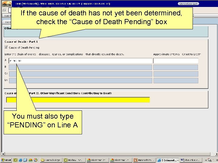This screenshot has height=163, width=218.
Task: Click the media player quick launch icon
Action: [36, 160]
